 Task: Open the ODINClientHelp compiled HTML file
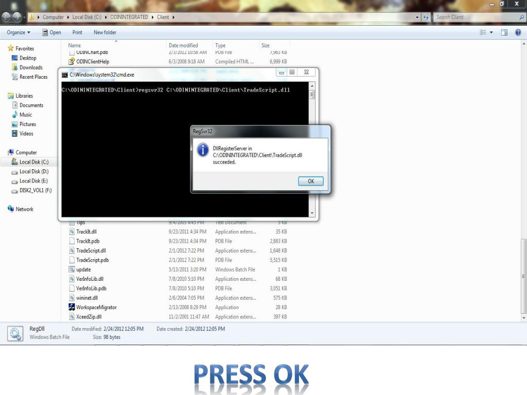coord(93,62)
